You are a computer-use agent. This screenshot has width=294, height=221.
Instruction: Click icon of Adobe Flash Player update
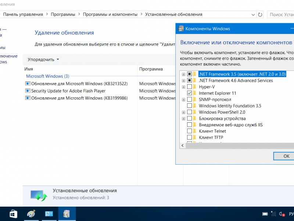click(28, 91)
